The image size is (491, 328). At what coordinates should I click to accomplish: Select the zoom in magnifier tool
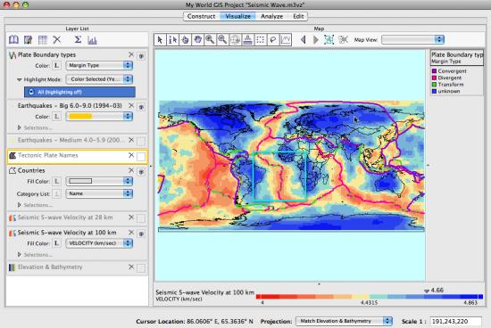pyautogui.click(x=210, y=40)
